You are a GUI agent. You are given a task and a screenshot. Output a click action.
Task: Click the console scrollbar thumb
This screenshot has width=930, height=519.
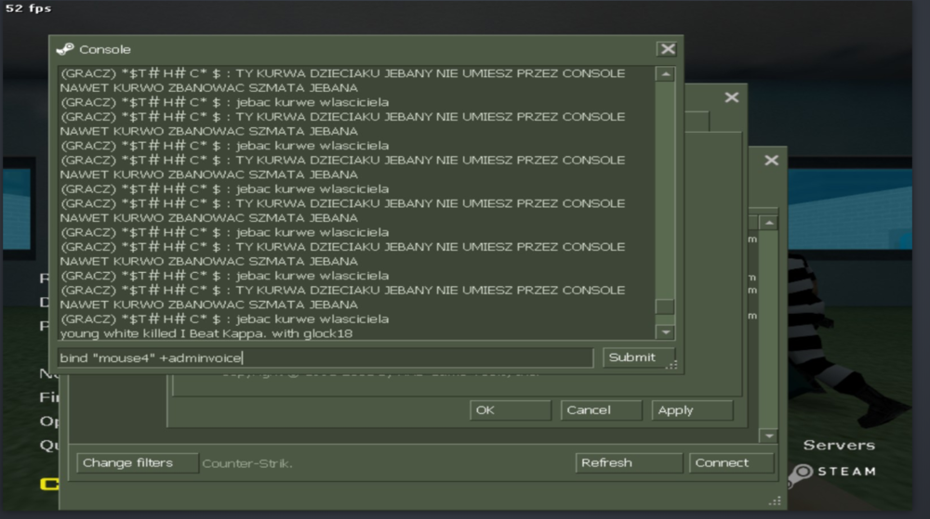[665, 306]
